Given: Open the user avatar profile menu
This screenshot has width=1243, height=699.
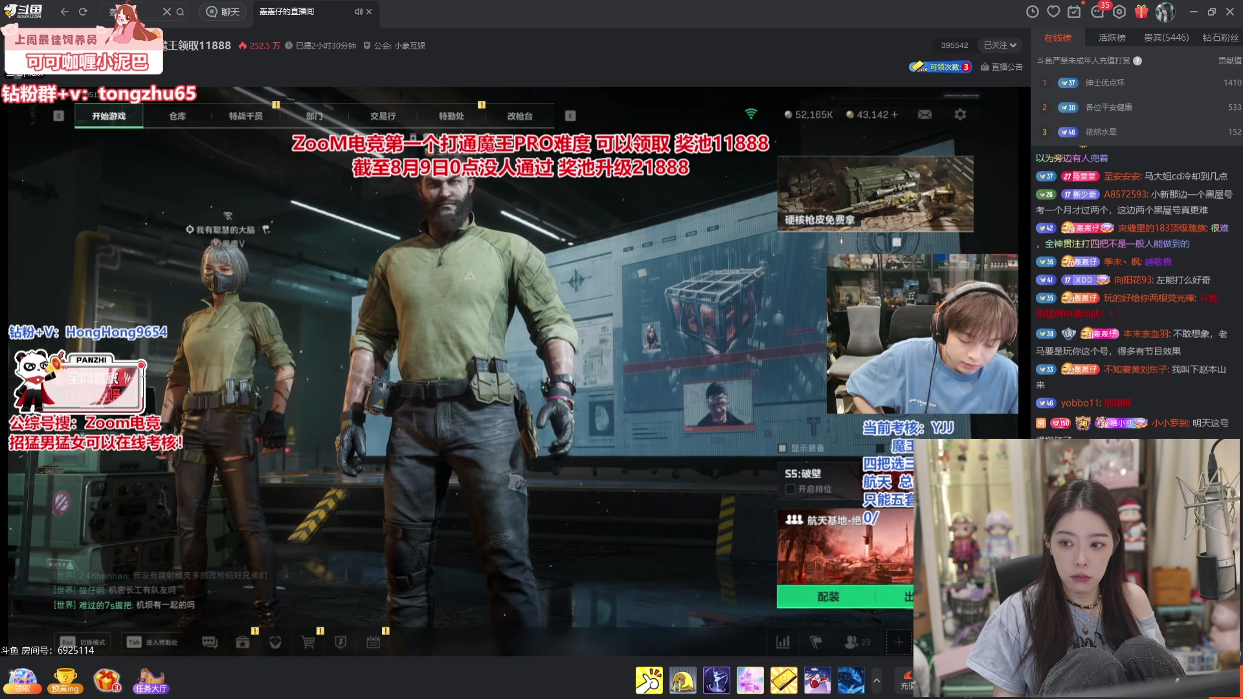Looking at the screenshot, I should (x=1165, y=12).
